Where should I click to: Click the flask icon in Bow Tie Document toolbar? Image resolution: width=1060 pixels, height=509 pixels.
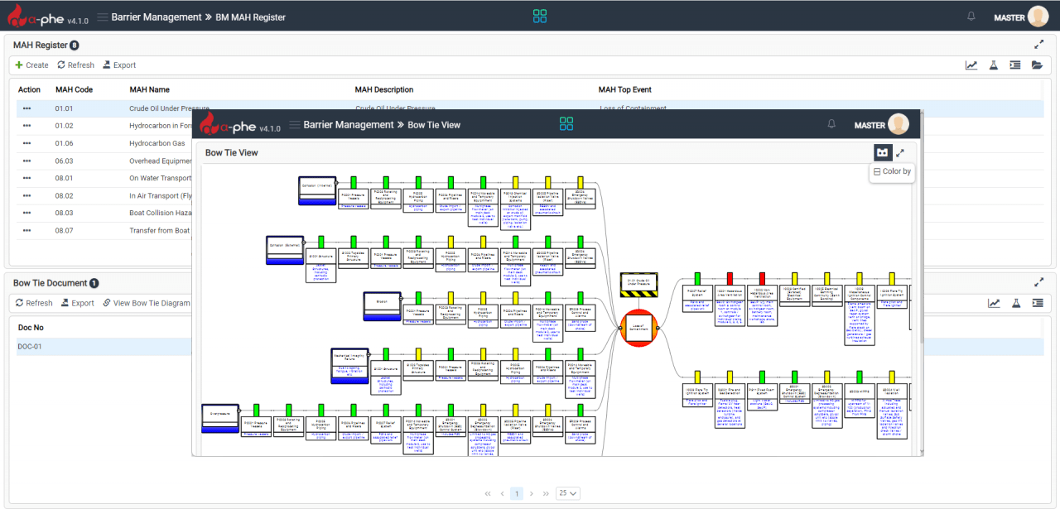pos(1016,303)
